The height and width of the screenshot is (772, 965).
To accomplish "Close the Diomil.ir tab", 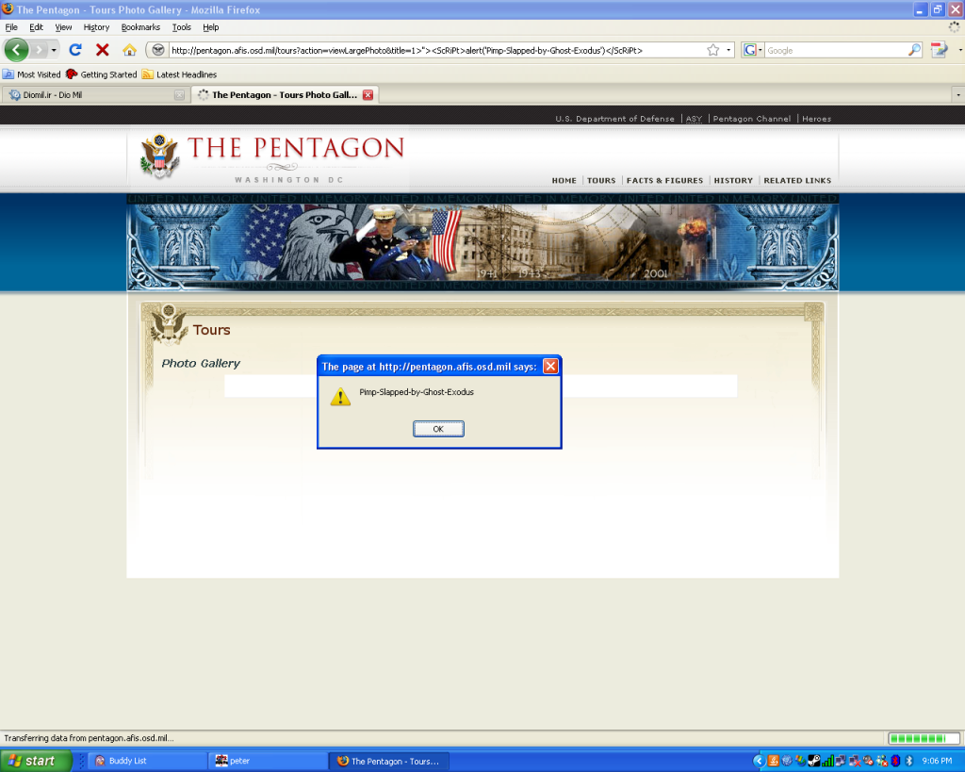I will (179, 95).
